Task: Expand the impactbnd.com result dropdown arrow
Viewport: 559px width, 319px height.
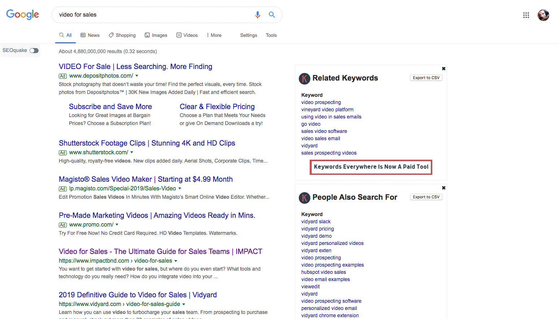Action: (x=176, y=261)
